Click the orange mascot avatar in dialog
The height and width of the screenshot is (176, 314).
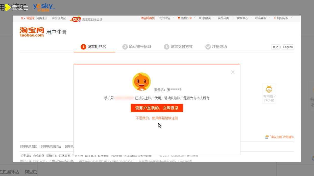(141, 82)
